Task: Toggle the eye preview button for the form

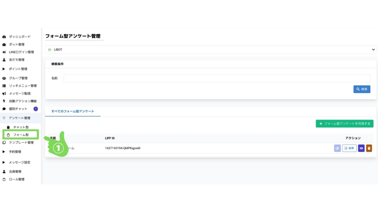Action: tap(361, 148)
